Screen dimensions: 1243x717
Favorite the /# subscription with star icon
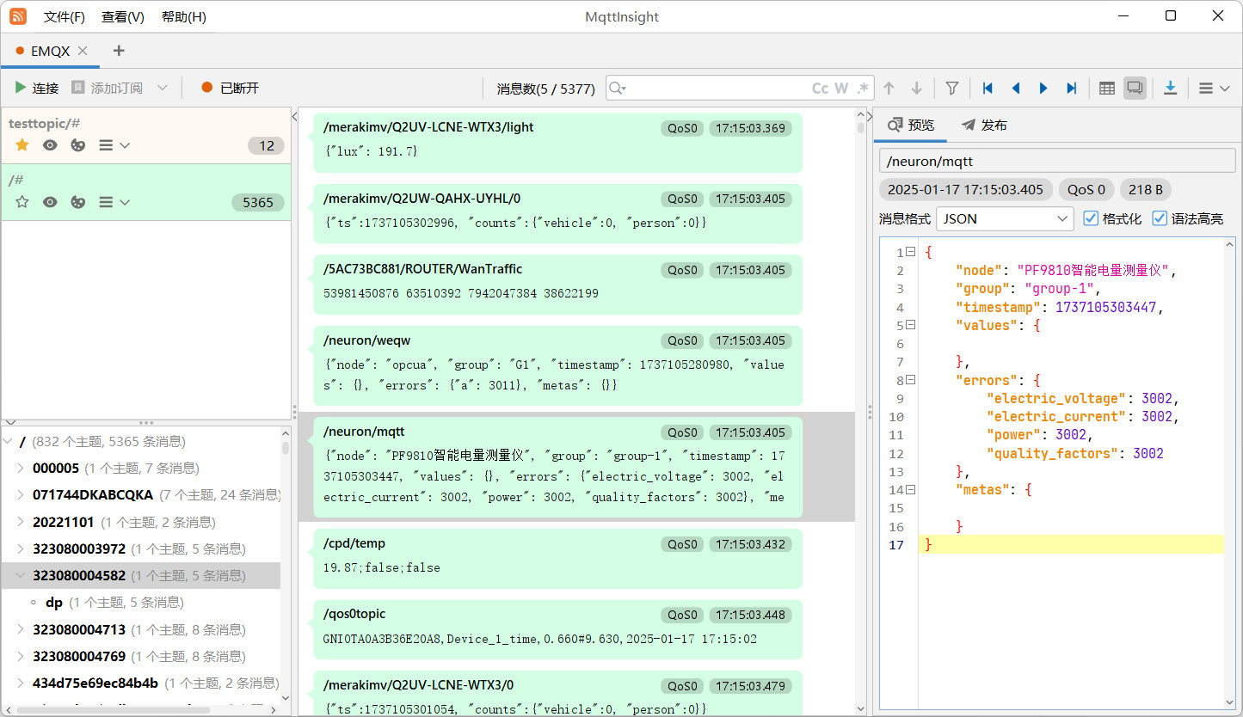pos(22,202)
